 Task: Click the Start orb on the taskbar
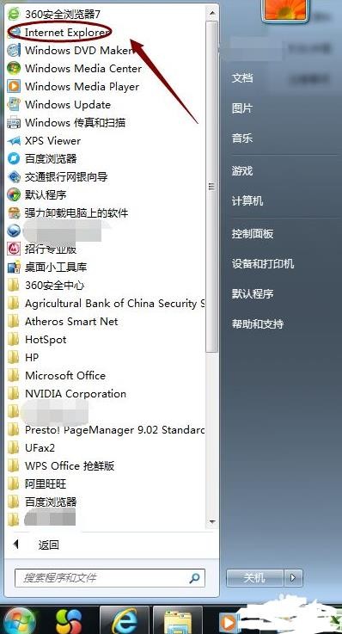18,620
